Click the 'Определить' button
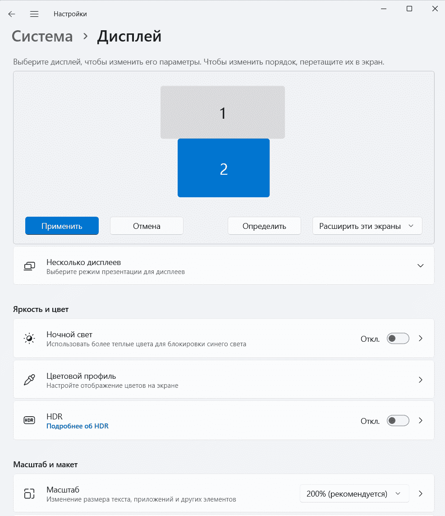 click(x=264, y=226)
